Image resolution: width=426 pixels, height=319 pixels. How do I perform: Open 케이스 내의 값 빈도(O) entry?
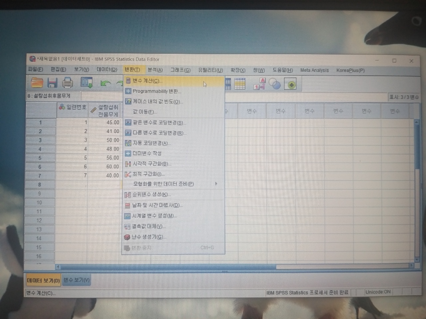click(x=173, y=101)
